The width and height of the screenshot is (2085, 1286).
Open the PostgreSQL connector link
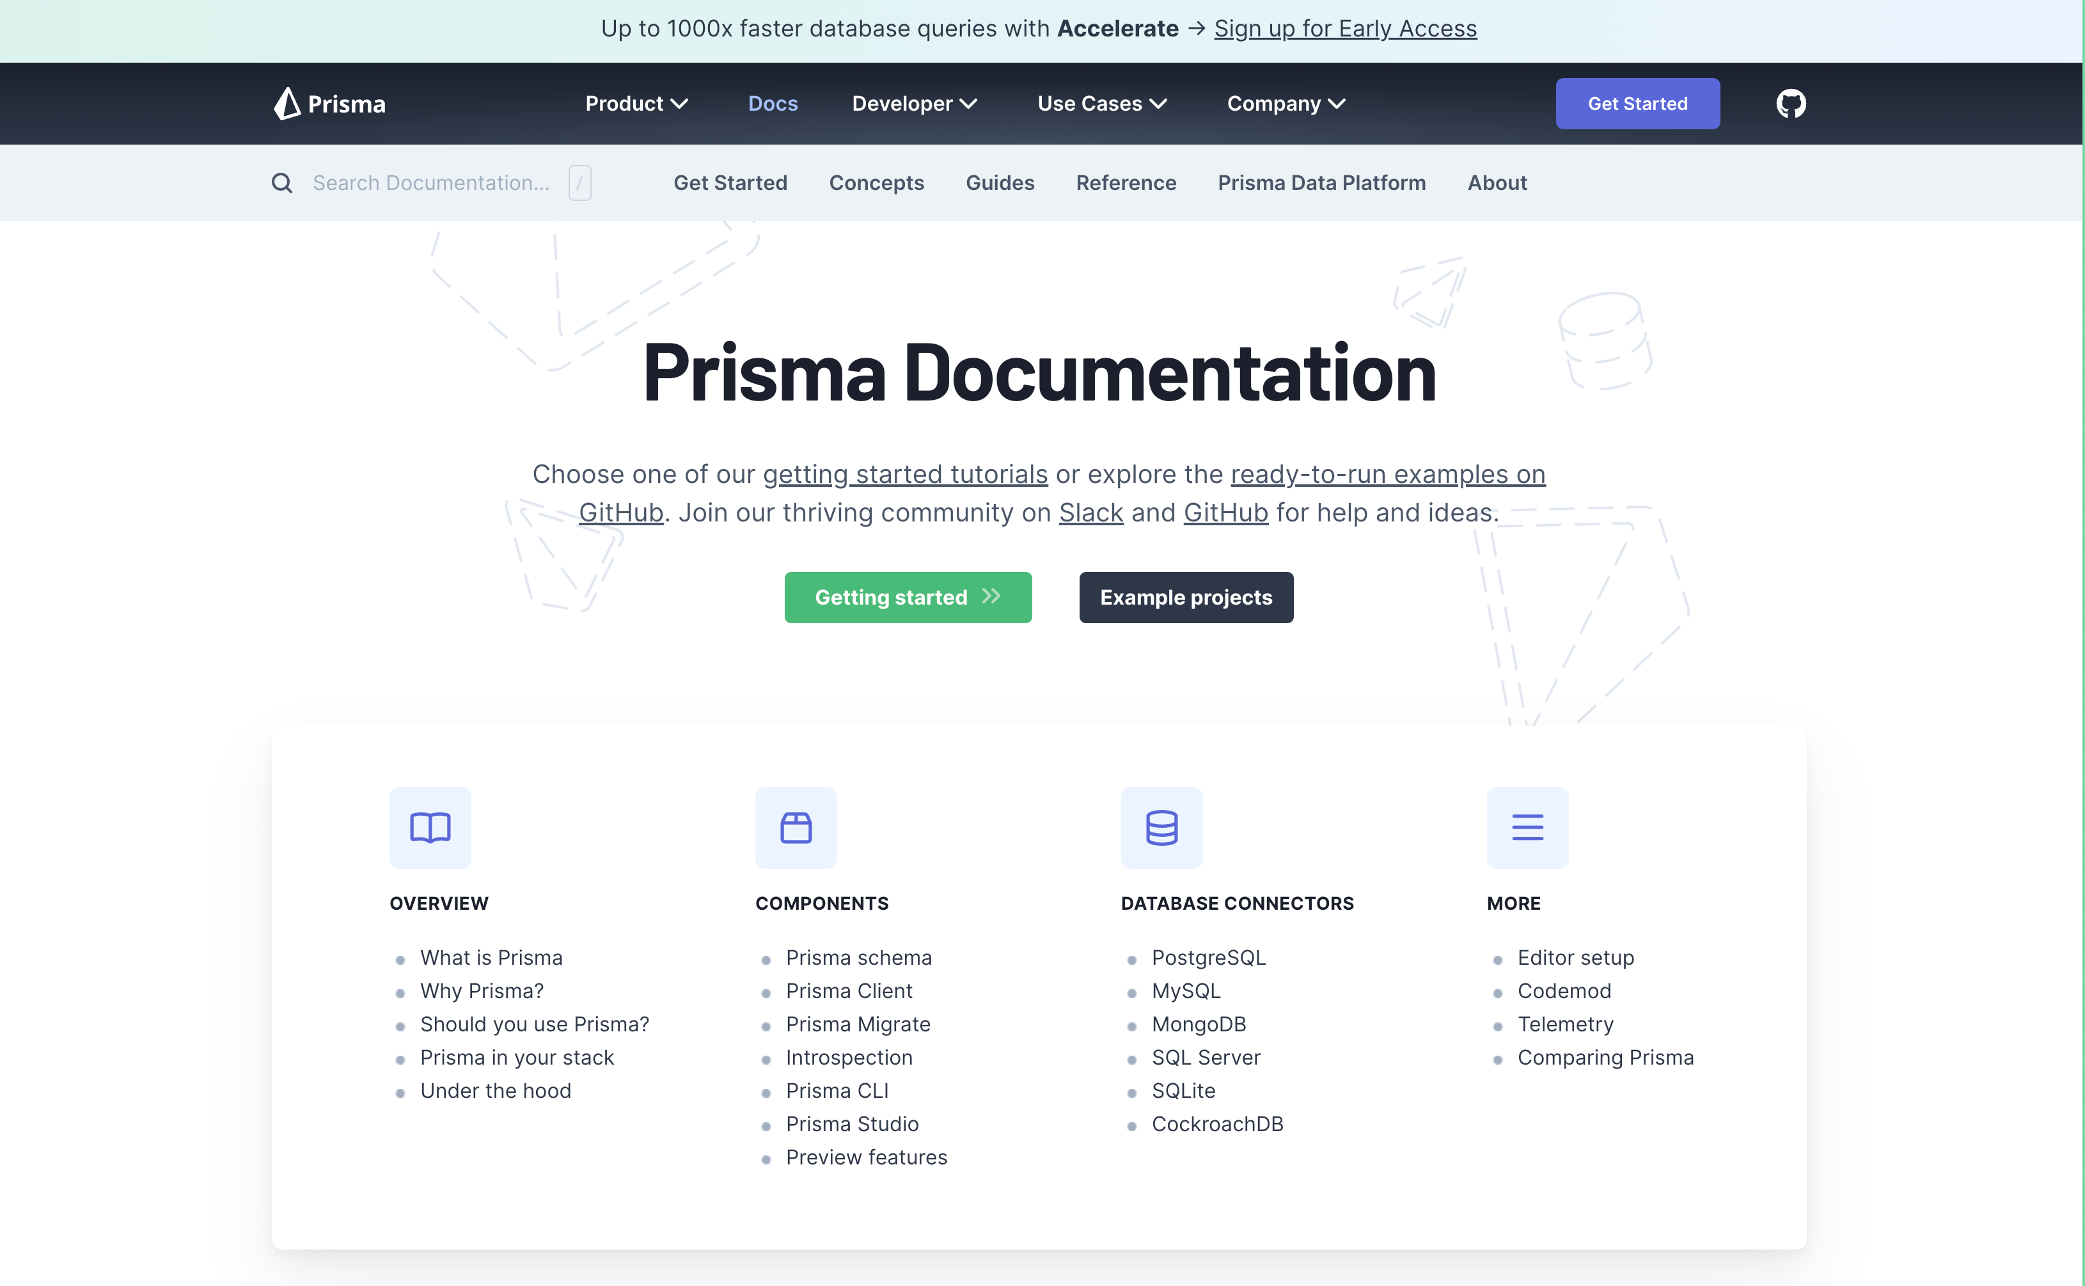pyautogui.click(x=1209, y=958)
